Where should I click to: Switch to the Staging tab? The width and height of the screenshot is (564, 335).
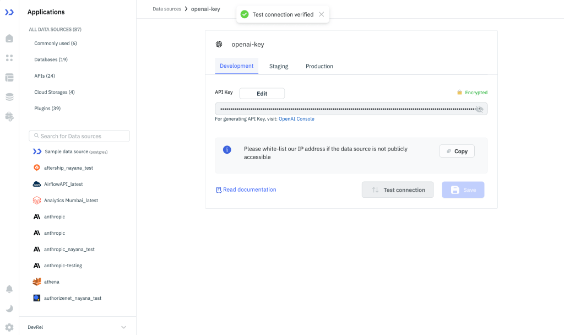[x=279, y=66]
